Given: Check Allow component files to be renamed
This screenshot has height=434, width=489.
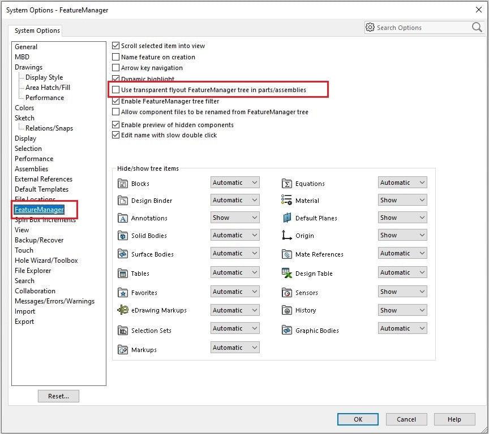Looking at the screenshot, I should 115,111.
